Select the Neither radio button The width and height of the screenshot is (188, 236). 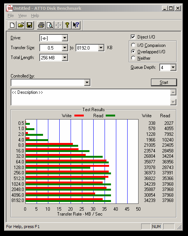pos(133,58)
